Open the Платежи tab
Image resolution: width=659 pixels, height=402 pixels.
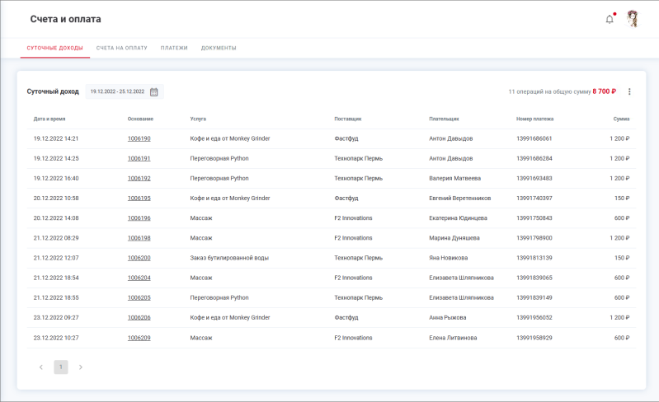174,48
